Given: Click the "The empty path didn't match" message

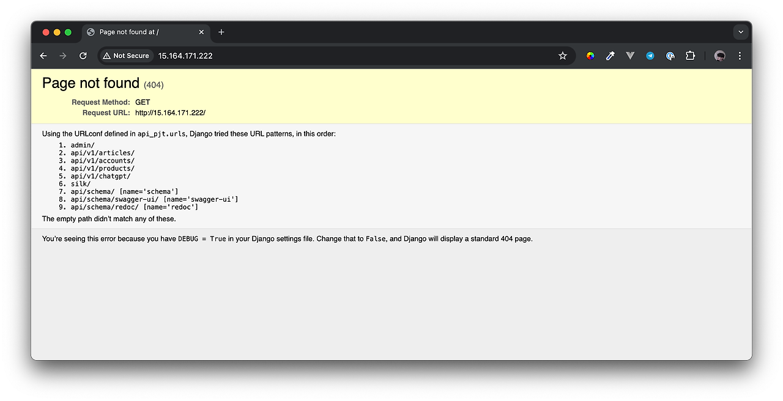Looking at the screenshot, I should (109, 219).
